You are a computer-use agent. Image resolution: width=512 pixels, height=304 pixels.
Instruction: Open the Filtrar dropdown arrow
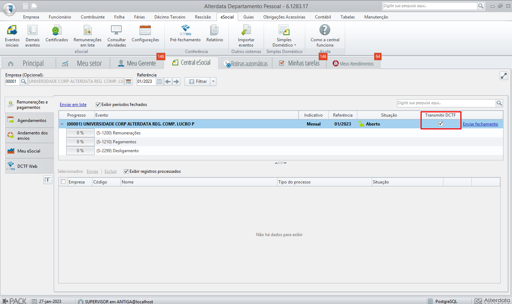[213, 81]
